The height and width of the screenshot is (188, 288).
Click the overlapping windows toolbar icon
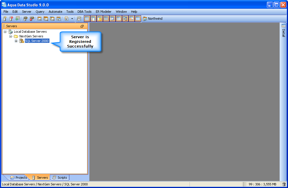point(59,19)
